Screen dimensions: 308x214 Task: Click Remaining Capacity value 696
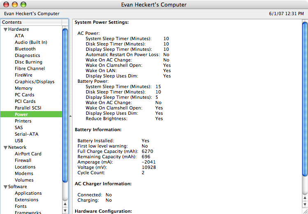tap(146, 157)
